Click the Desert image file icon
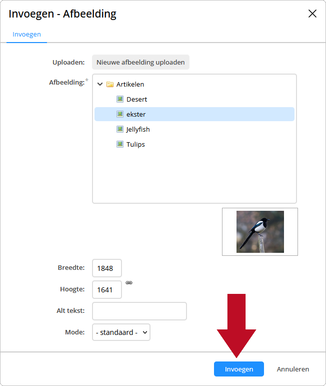The height and width of the screenshot is (386, 326). (119, 99)
